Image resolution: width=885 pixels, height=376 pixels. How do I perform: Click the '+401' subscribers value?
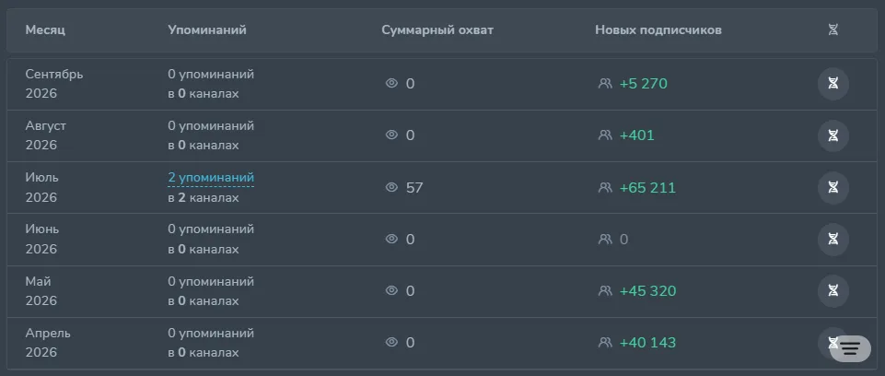(x=636, y=135)
